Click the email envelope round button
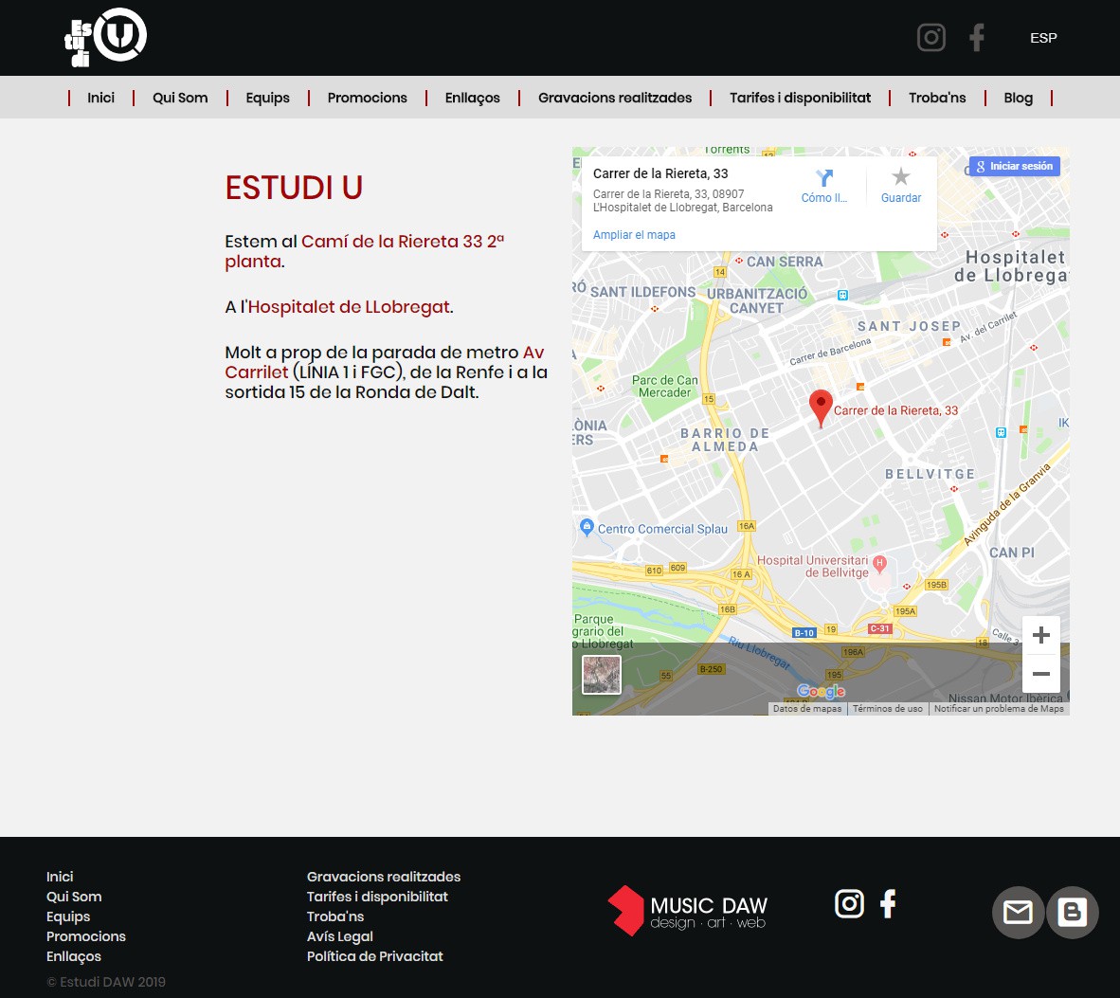Screen dimensions: 1120x998 tap(1018, 912)
